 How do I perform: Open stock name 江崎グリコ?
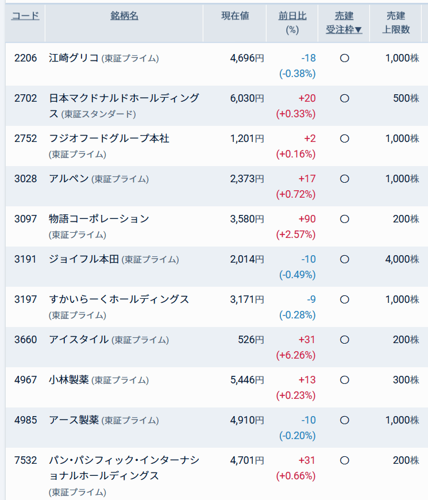[74, 58]
